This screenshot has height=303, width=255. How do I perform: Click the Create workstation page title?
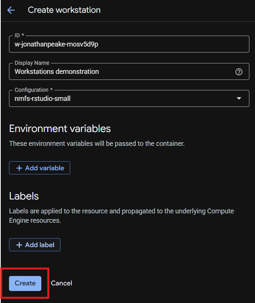[x=64, y=10]
